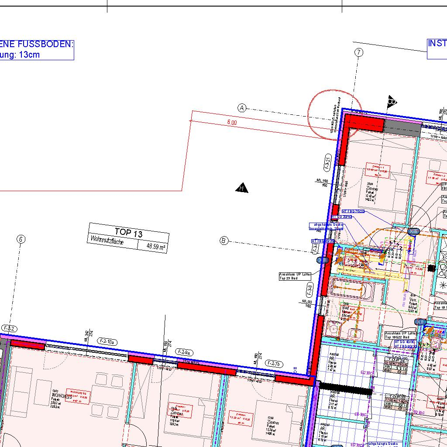
Task: Select grid axis bubble 6
Action: (x=21, y=239)
